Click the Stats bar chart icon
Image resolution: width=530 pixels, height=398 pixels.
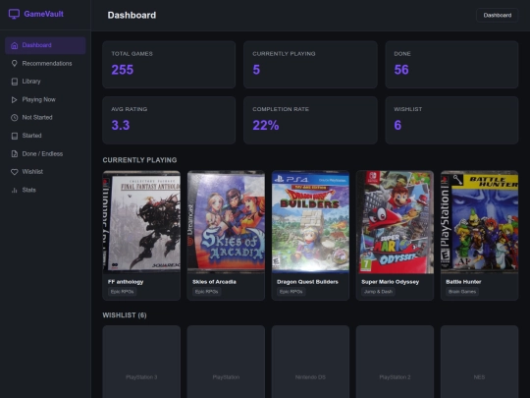pyautogui.click(x=14, y=190)
